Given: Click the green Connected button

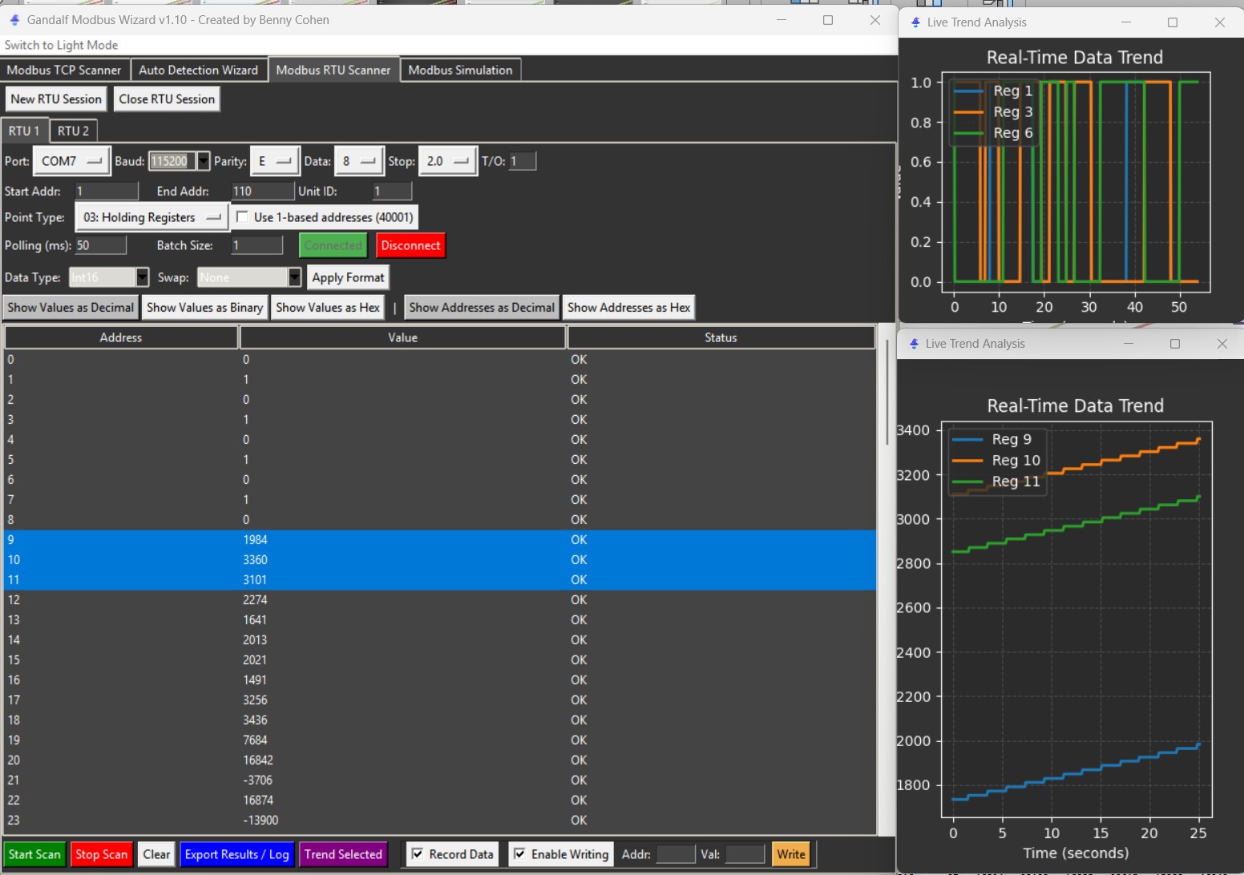Looking at the screenshot, I should click(x=333, y=245).
